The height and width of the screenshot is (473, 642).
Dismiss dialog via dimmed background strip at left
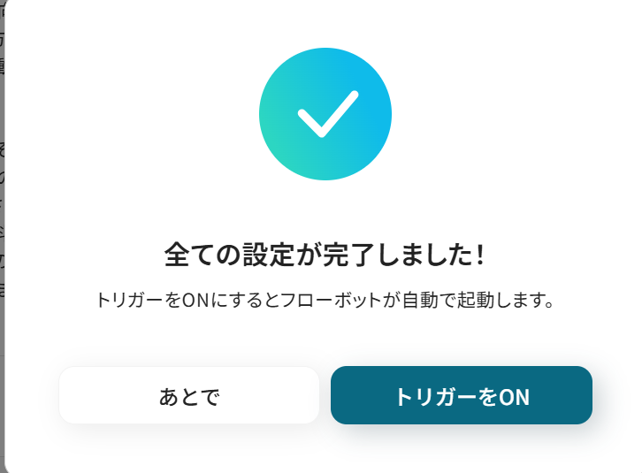point(2,236)
